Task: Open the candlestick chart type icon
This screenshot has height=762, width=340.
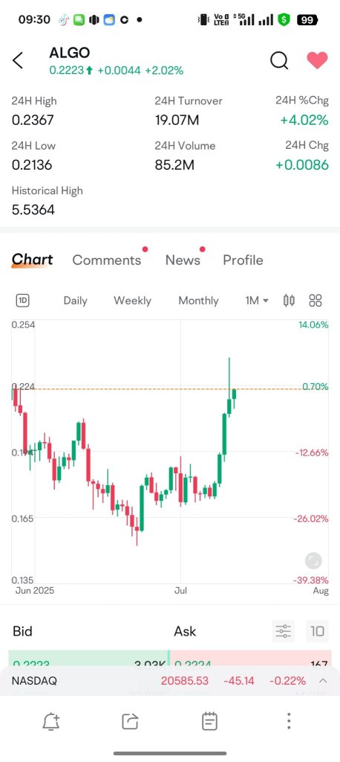Action: pos(289,301)
